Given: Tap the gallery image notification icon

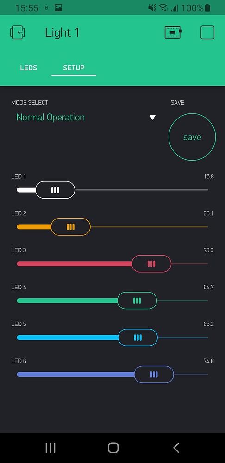Looking at the screenshot, I should tap(58, 8).
